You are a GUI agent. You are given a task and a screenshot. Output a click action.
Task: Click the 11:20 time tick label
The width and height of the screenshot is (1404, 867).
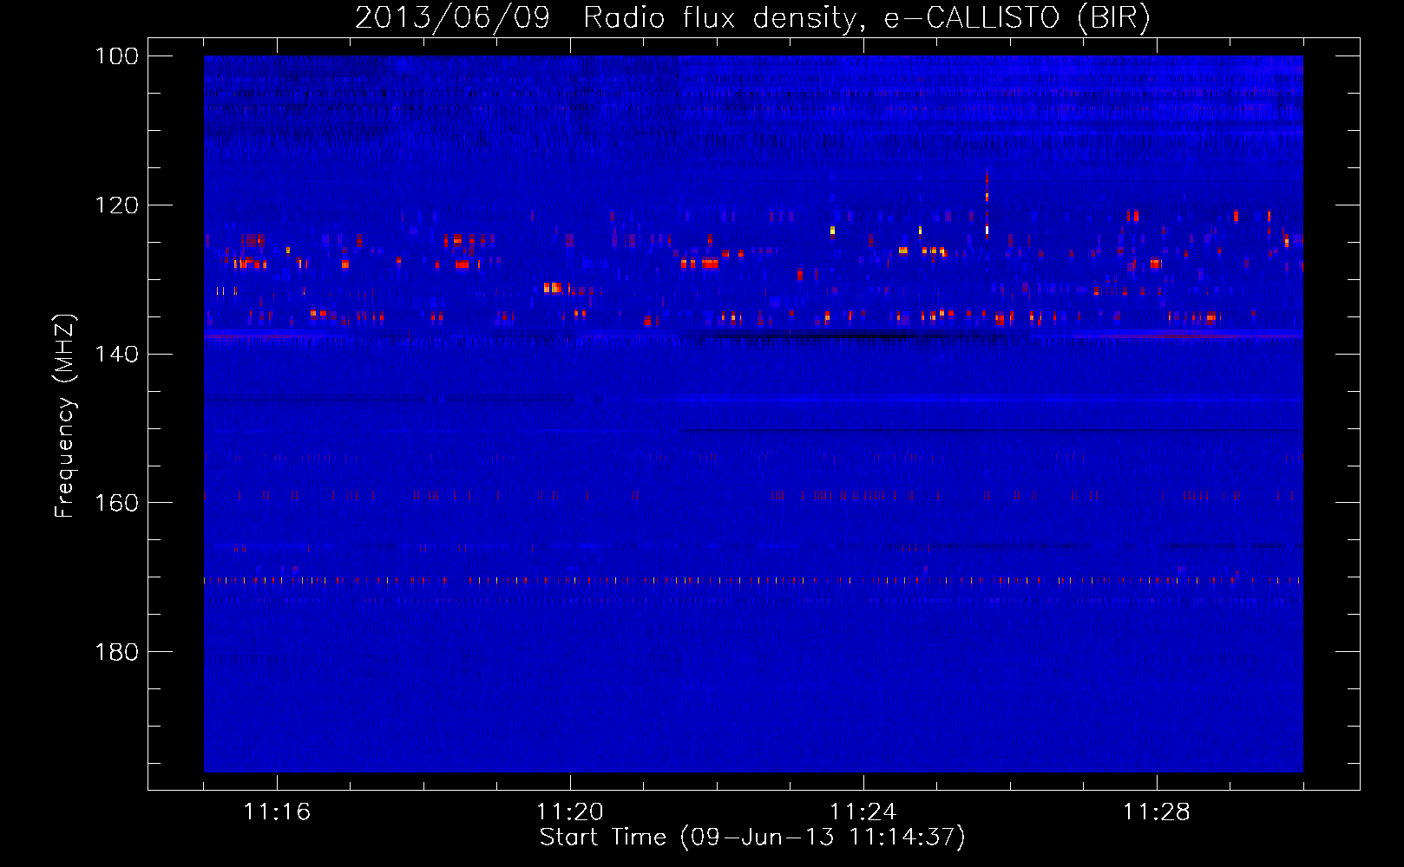(x=570, y=812)
